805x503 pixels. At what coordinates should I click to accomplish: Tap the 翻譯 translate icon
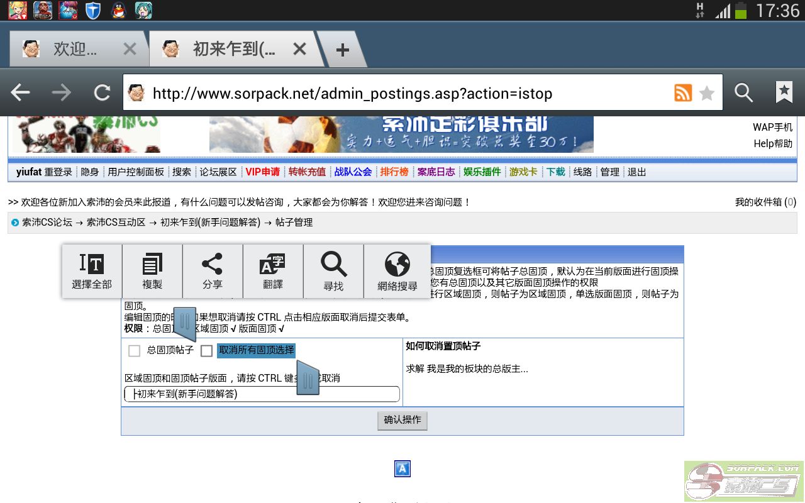273,271
